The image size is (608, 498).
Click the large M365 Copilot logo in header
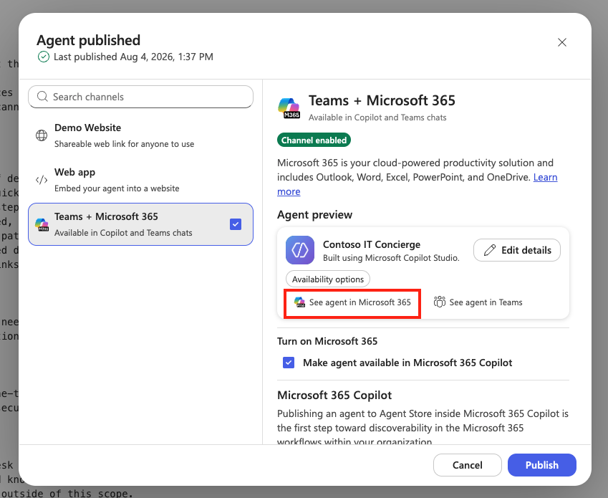(x=289, y=108)
